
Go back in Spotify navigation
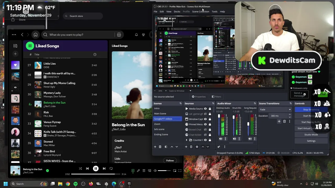click(x=22, y=34)
